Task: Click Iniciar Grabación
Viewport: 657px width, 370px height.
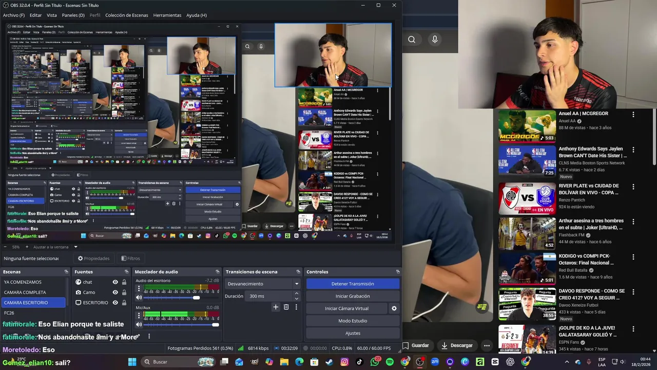Action: (x=353, y=296)
